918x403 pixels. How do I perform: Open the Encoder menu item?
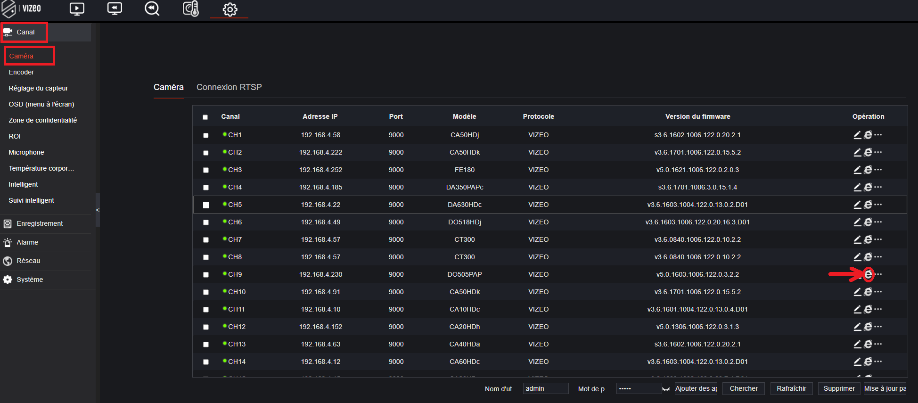click(21, 72)
